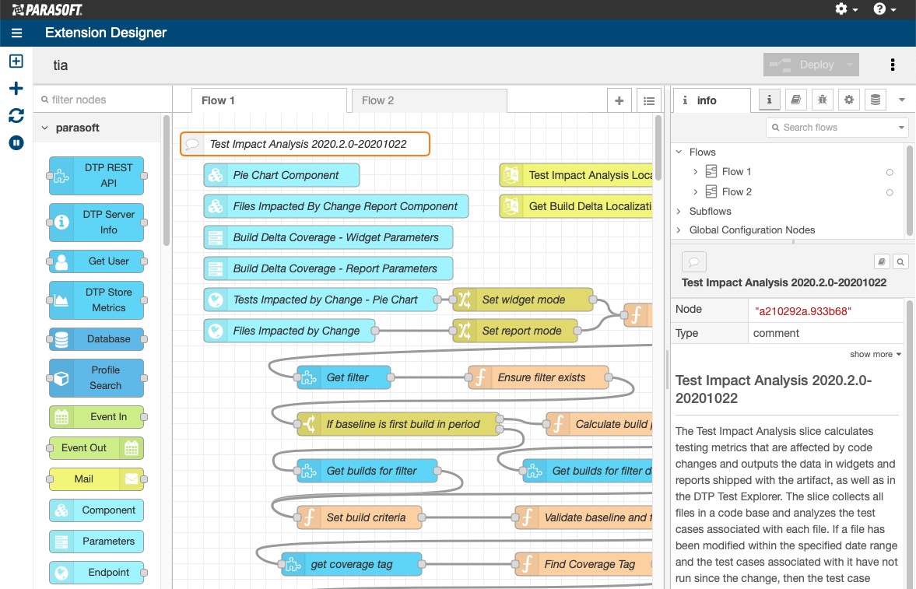Open the list of flows button
This screenshot has height=589, width=916.
click(649, 100)
